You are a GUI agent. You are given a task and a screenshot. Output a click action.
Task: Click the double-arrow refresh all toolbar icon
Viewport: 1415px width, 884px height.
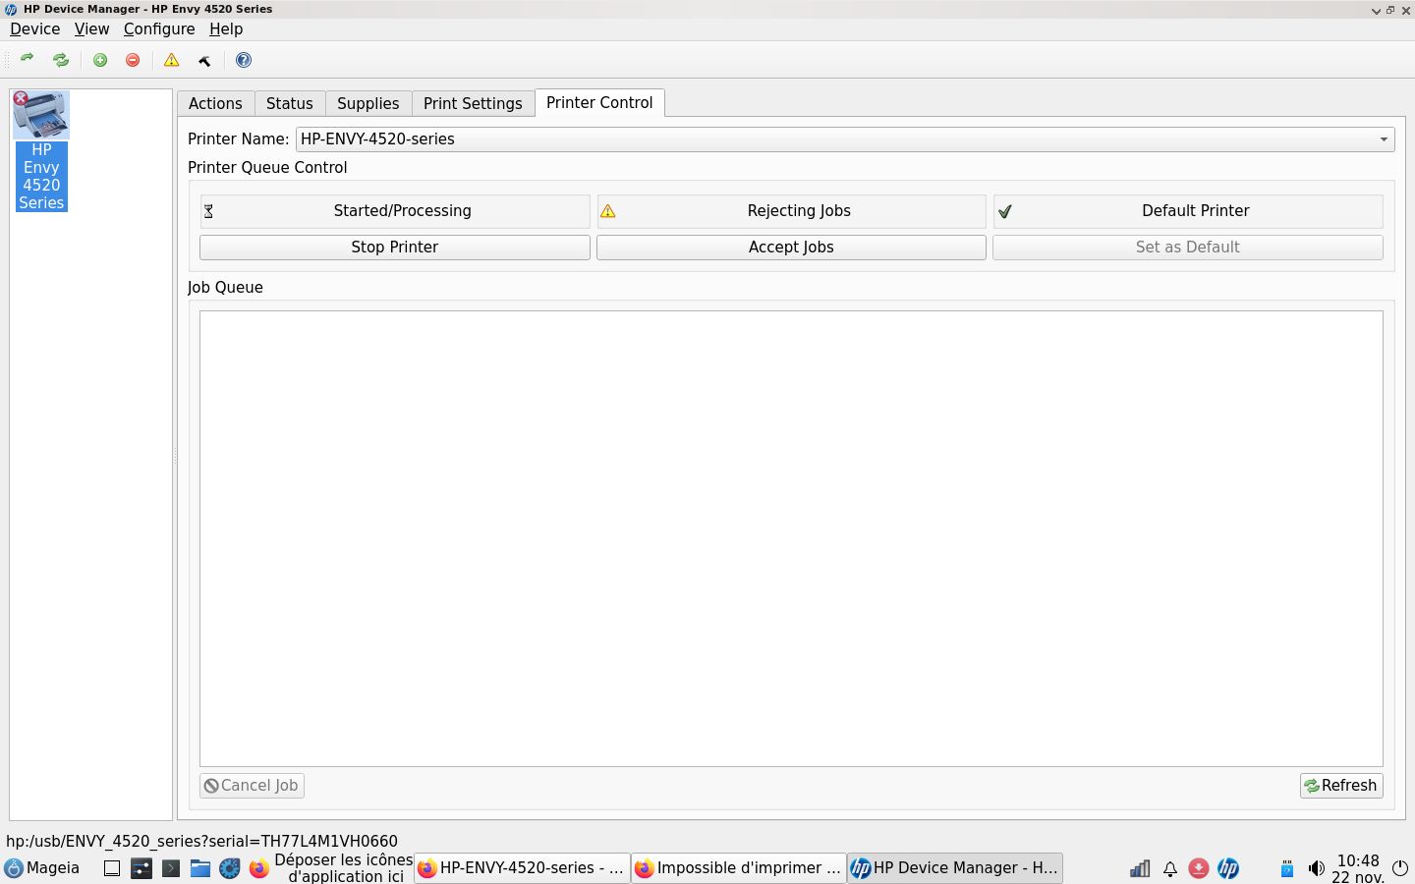61,60
